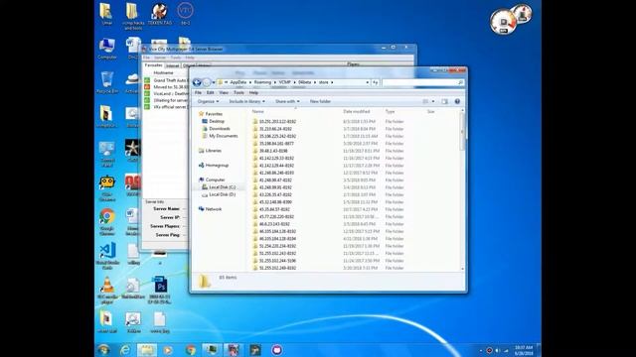The image size is (636, 357).
Task: Click Windows Explorer taskbar icon
Action: coord(146,350)
